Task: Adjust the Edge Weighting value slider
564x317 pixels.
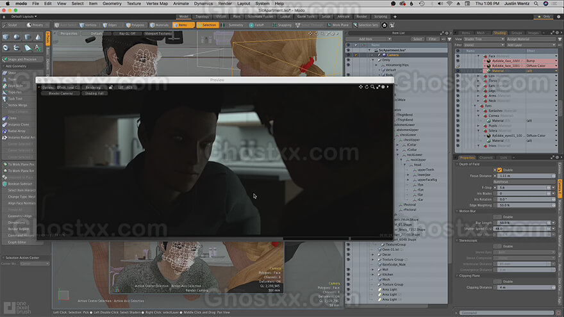Action: tap(527, 205)
